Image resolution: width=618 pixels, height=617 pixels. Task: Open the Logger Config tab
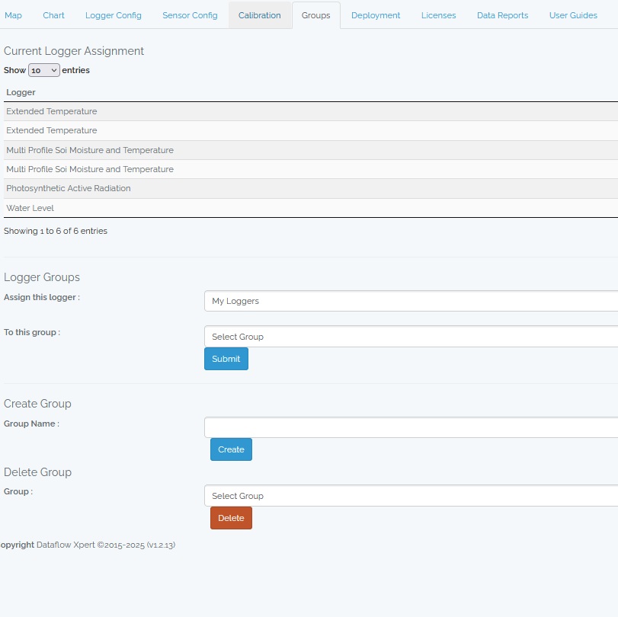click(114, 15)
